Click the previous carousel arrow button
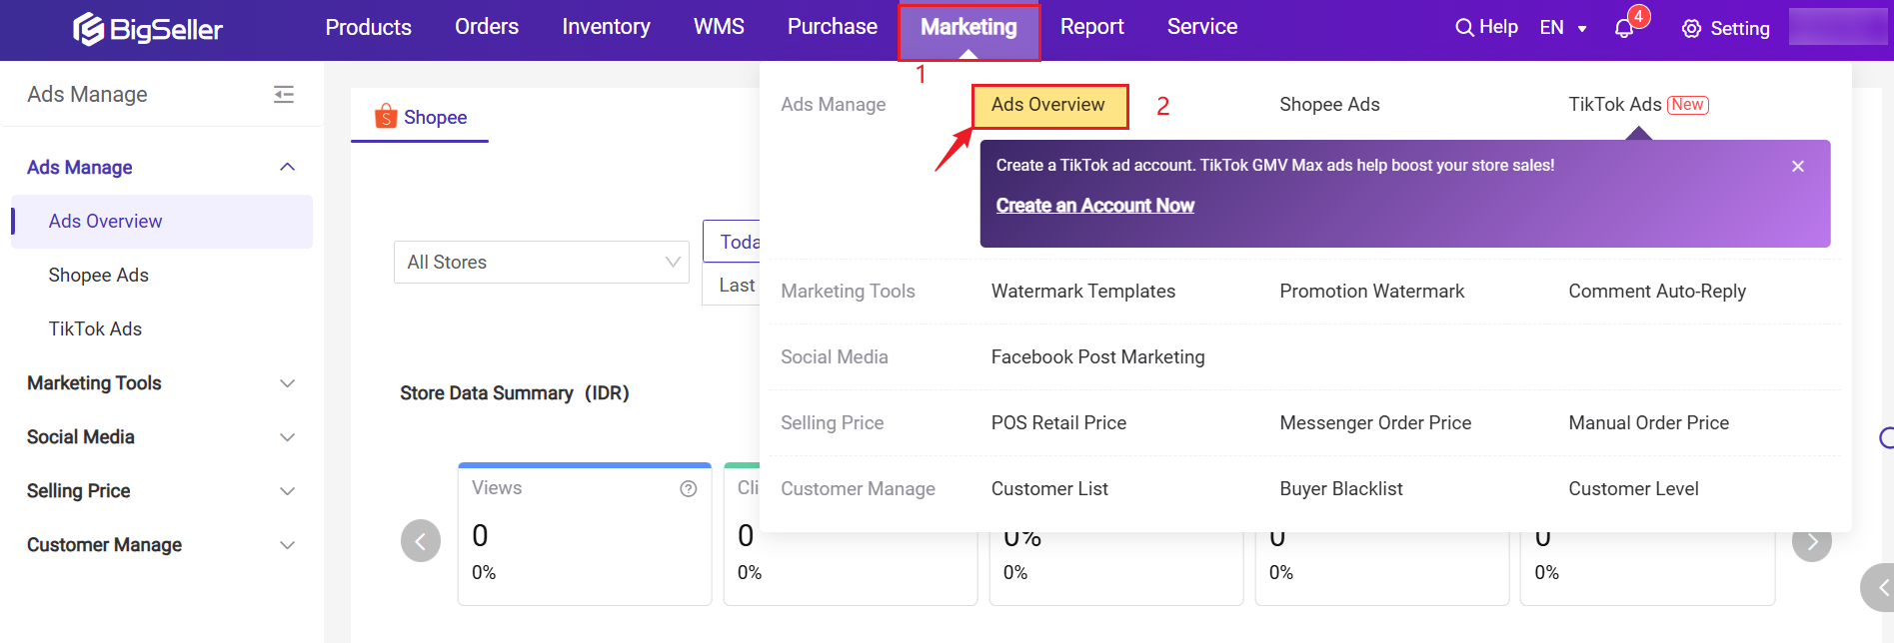 click(421, 541)
